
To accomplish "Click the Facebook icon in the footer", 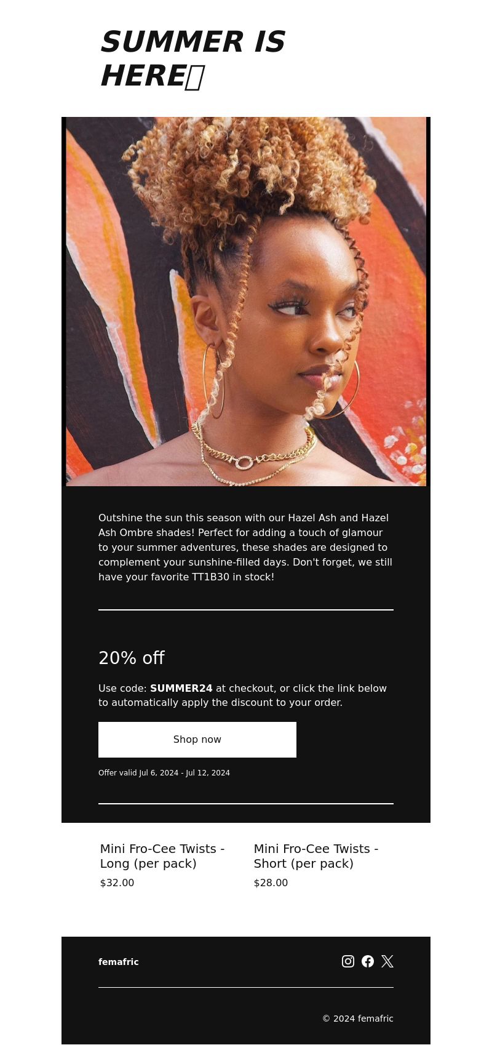I will click(x=368, y=961).
